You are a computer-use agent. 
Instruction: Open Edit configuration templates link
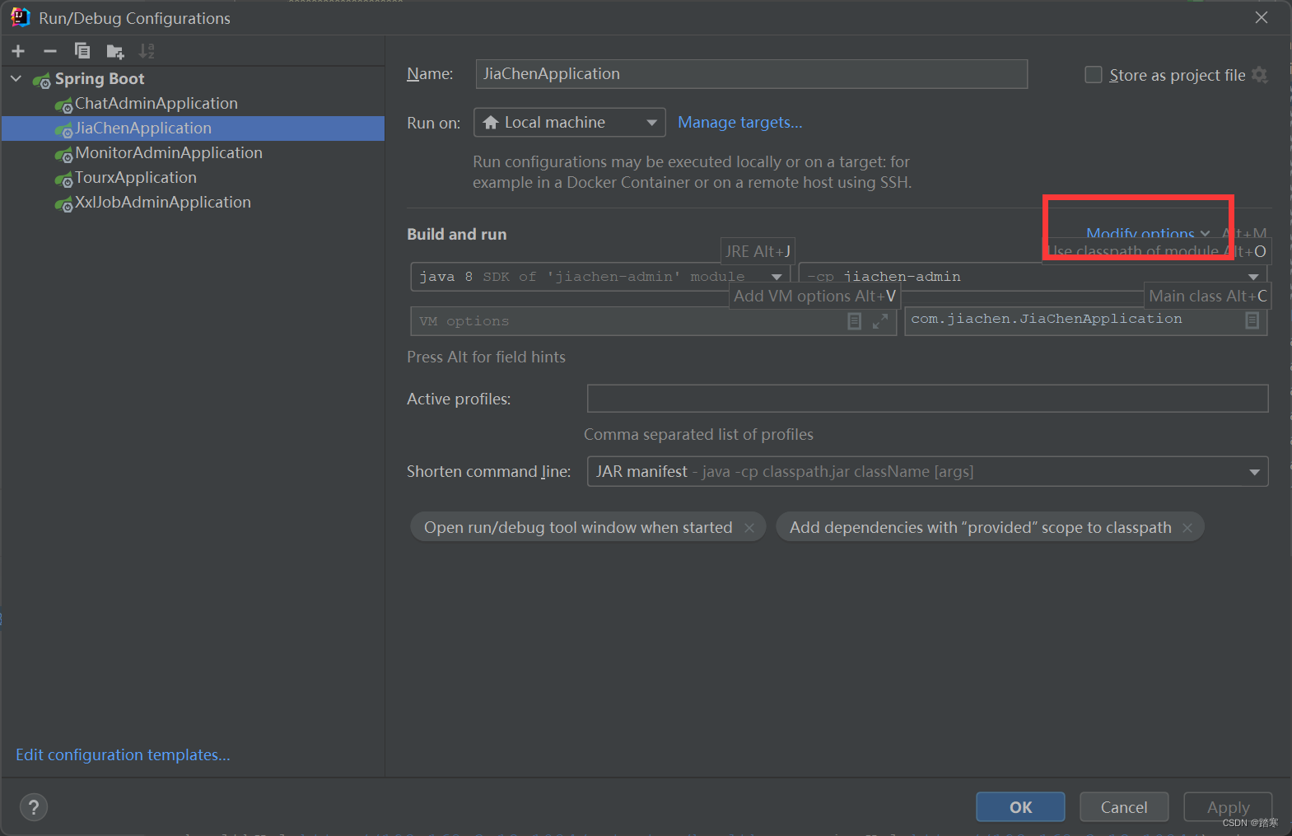pos(123,755)
